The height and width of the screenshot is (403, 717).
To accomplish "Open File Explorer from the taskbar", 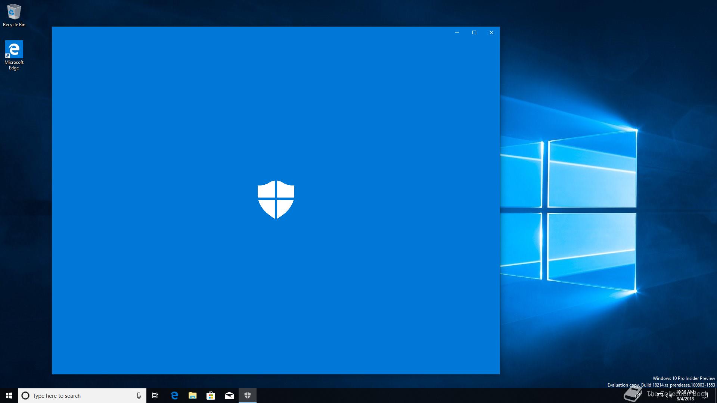I will click(x=193, y=396).
